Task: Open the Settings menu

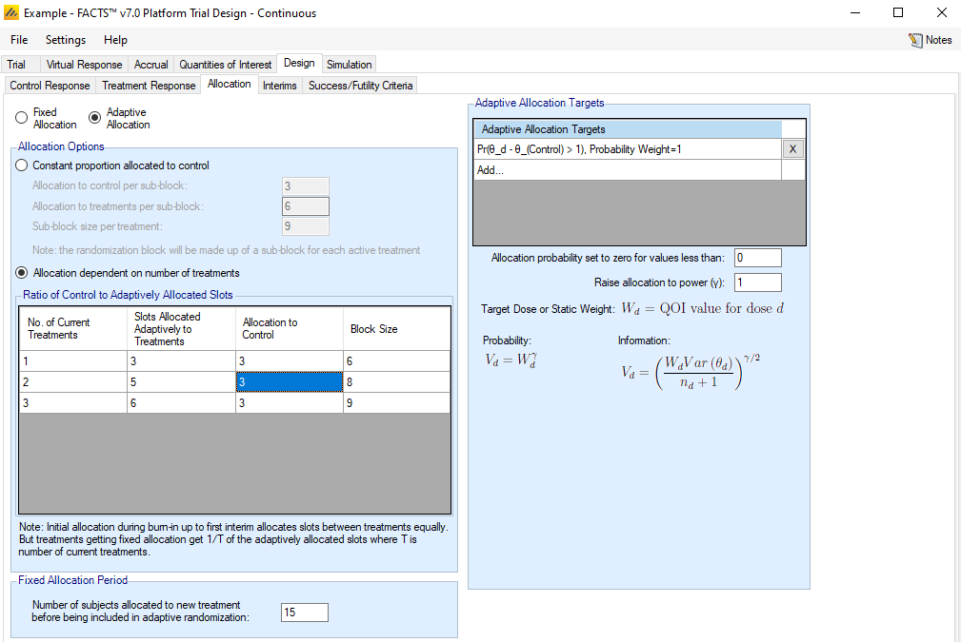Action: 65,40
